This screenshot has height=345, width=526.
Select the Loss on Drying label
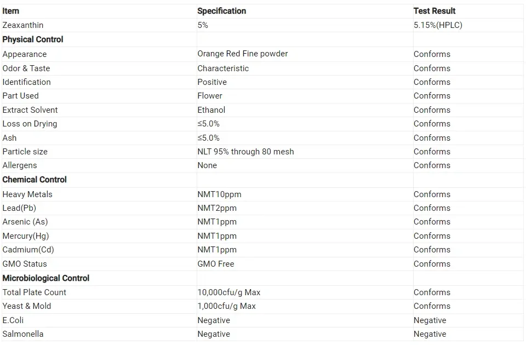tap(30, 124)
